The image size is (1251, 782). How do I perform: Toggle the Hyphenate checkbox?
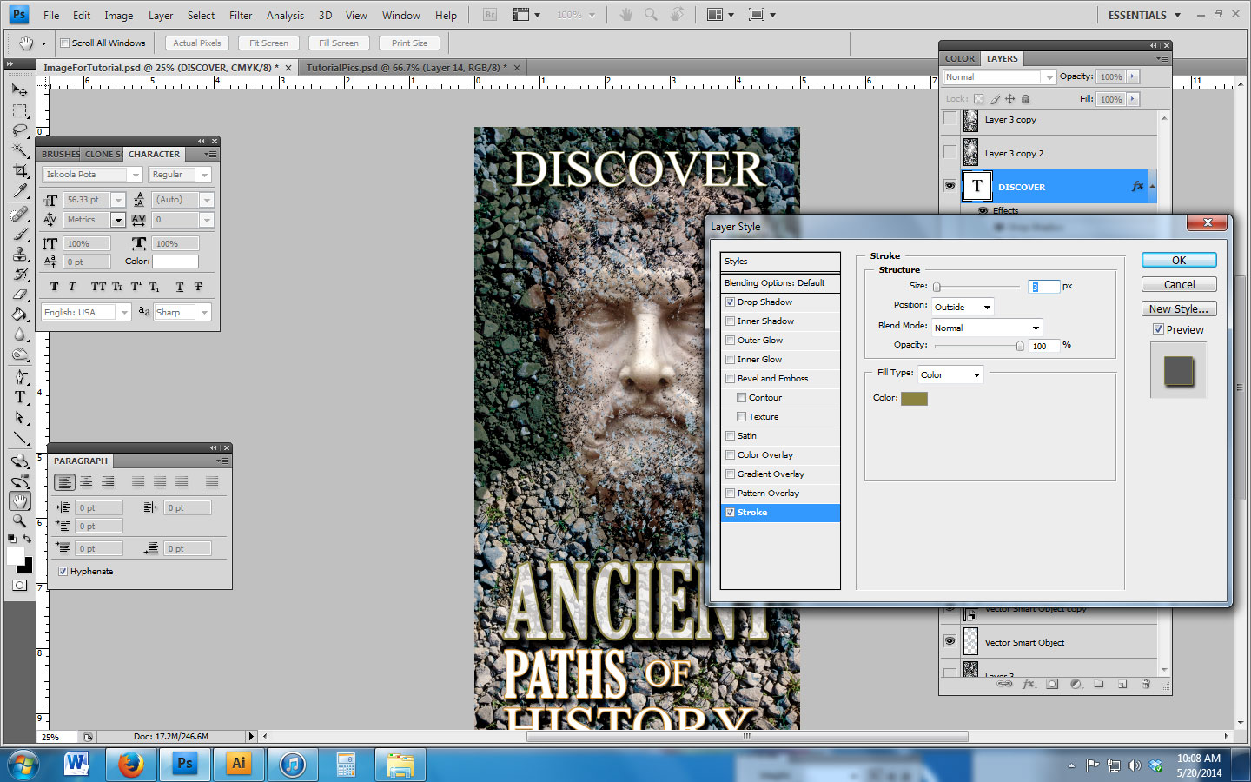point(63,572)
